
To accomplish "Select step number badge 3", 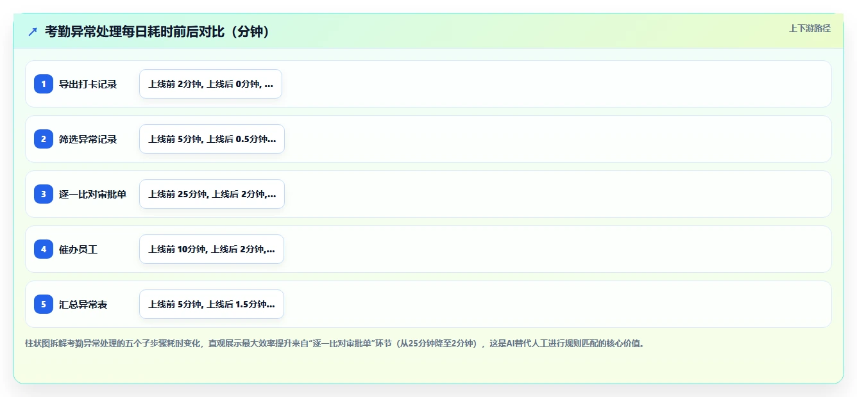I will click(x=44, y=194).
